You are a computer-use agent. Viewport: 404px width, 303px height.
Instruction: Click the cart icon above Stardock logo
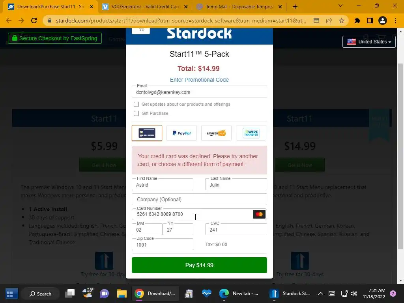tap(141, 30)
